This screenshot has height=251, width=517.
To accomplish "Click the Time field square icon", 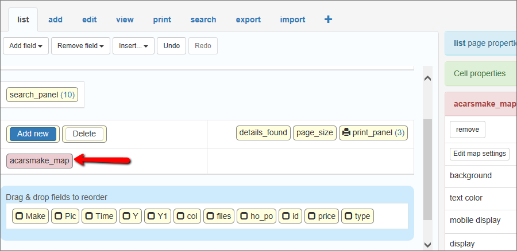I will pos(88,216).
